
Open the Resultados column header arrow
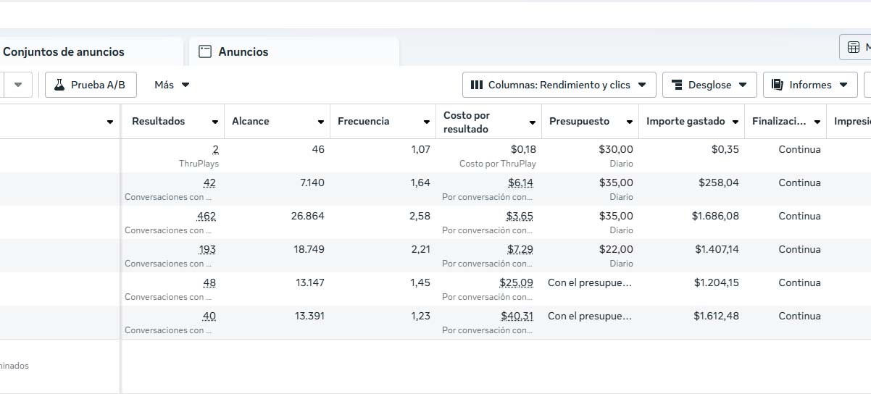[215, 122]
